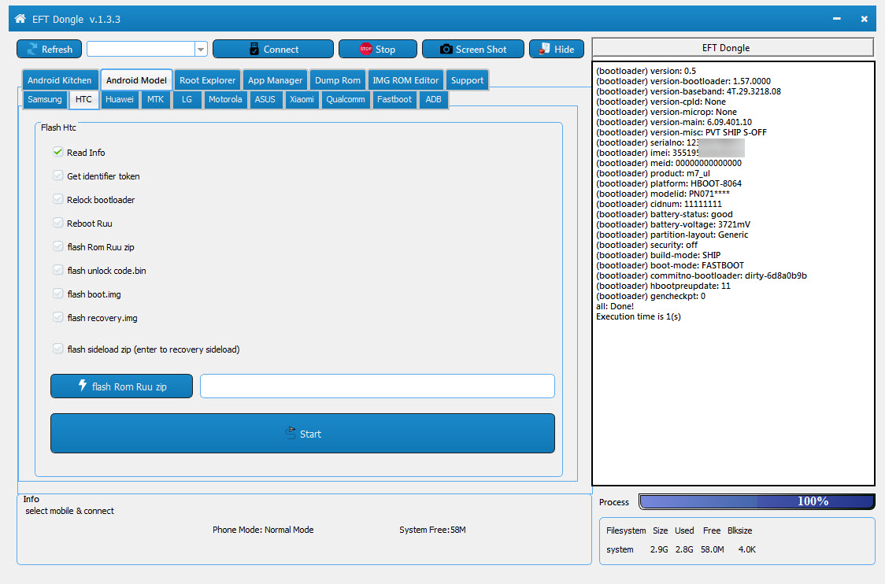The image size is (885, 584).
Task: Click inside the device combo box field
Action: click(141, 49)
